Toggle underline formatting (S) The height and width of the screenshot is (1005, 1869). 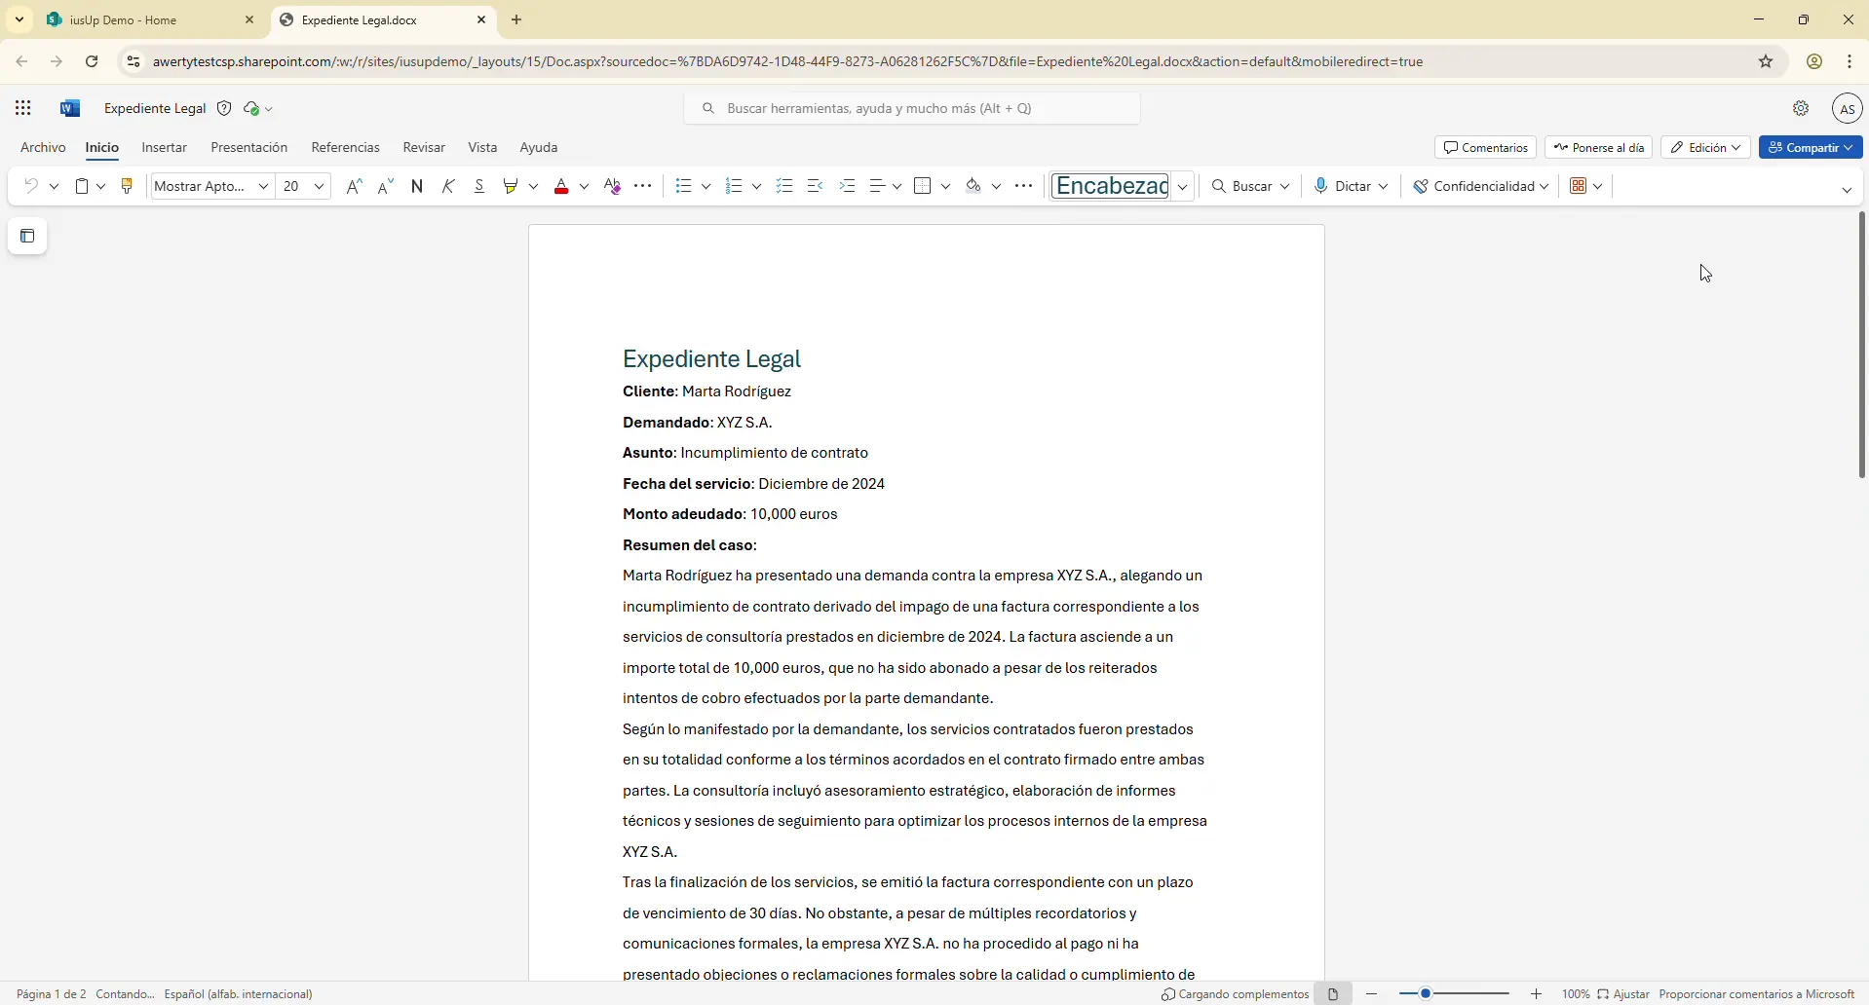coord(480,186)
